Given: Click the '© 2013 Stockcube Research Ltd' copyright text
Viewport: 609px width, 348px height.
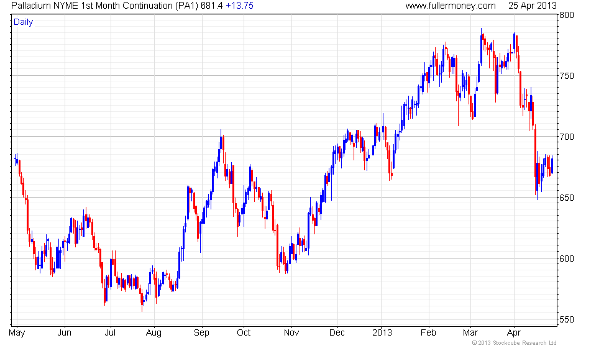Looking at the screenshot, I should [x=515, y=343].
